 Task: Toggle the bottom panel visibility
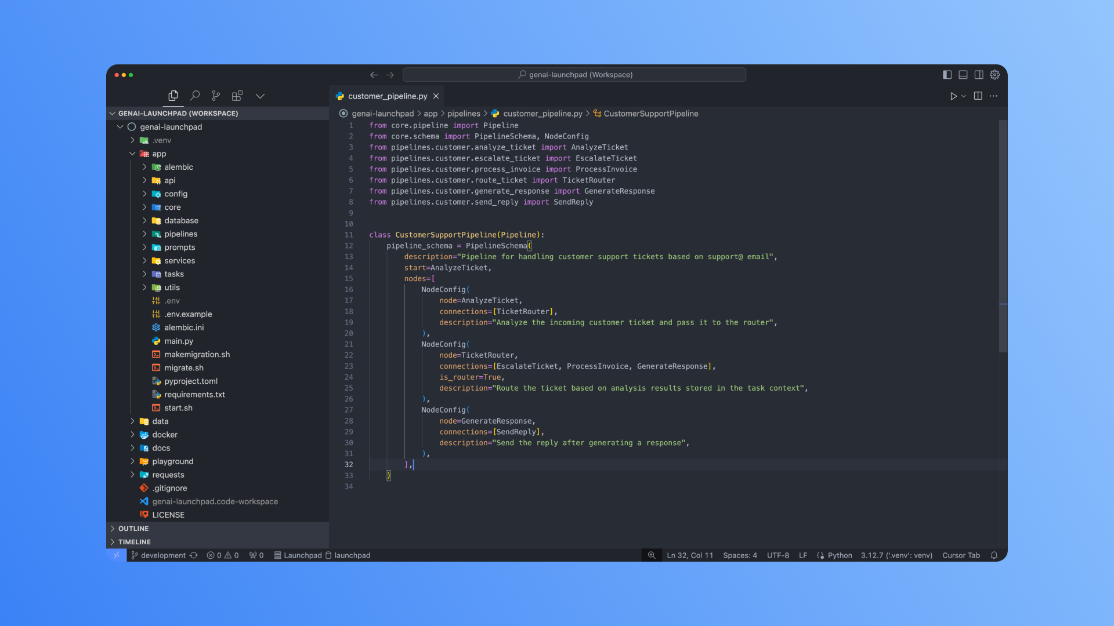tap(963, 75)
